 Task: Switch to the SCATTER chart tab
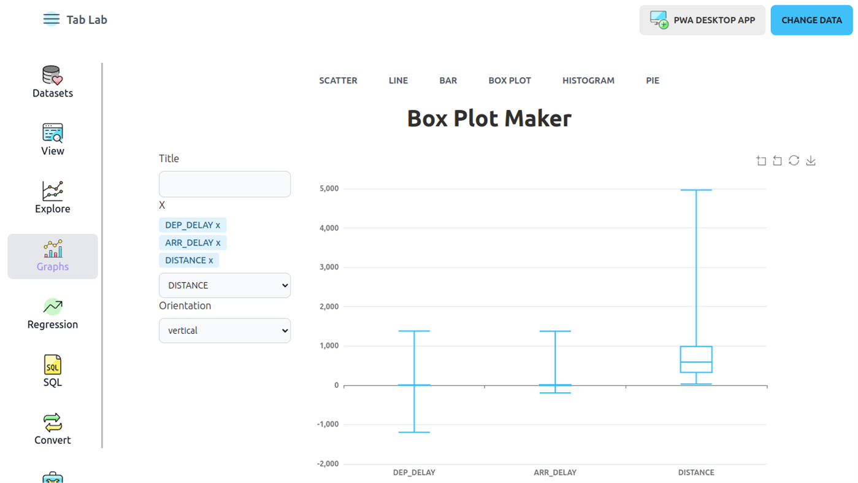point(338,80)
